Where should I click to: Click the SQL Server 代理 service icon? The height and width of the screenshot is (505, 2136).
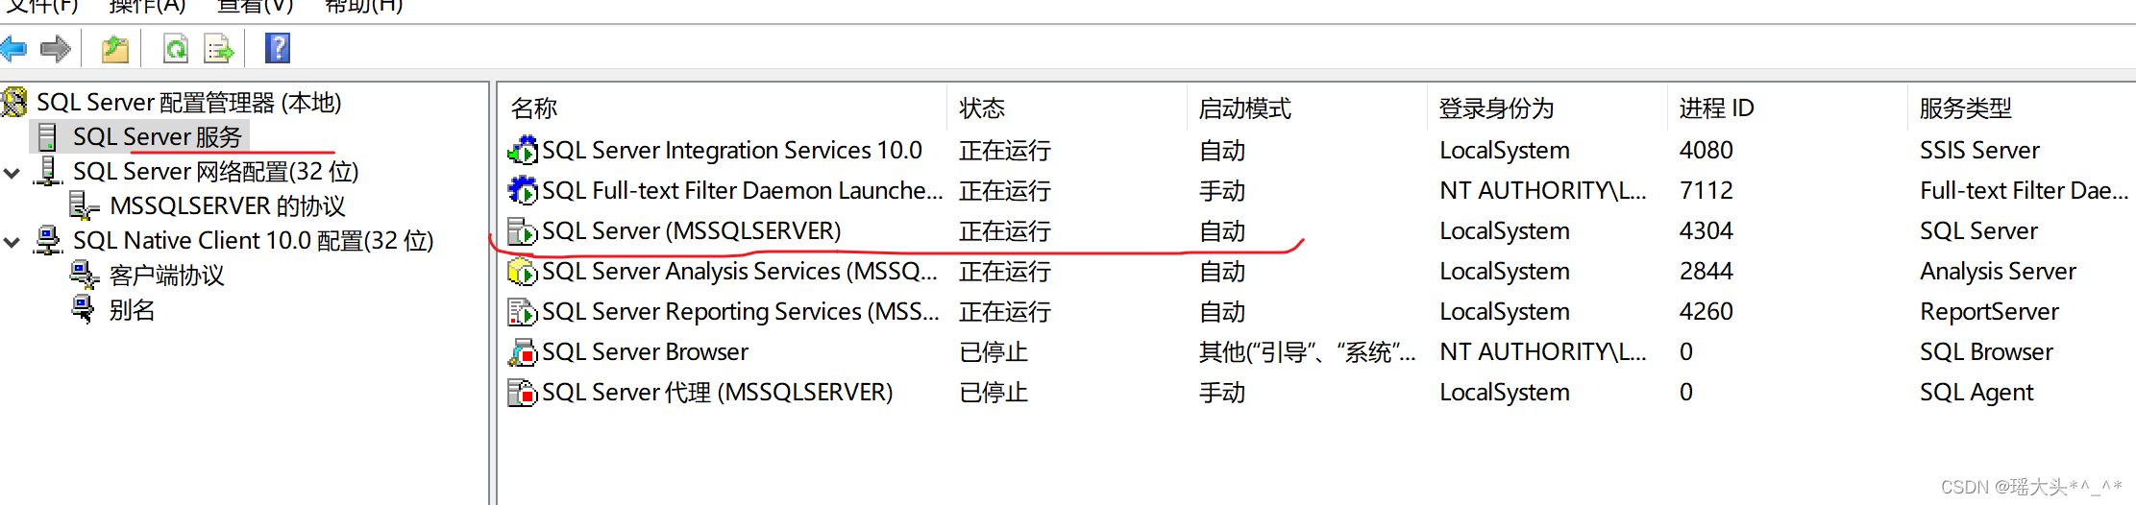(x=523, y=393)
